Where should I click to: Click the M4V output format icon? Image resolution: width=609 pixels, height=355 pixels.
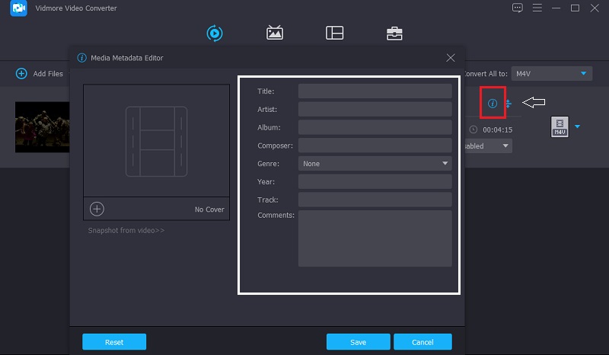coord(560,126)
